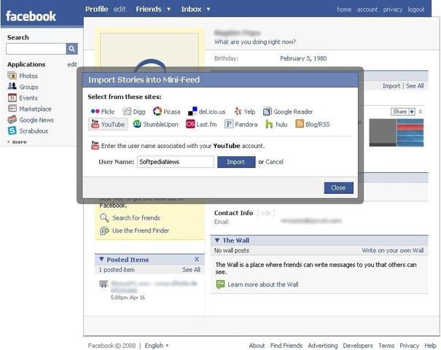The image size is (441, 350).
Task: Click the Mini-Feed Import link
Action: tap(391, 86)
